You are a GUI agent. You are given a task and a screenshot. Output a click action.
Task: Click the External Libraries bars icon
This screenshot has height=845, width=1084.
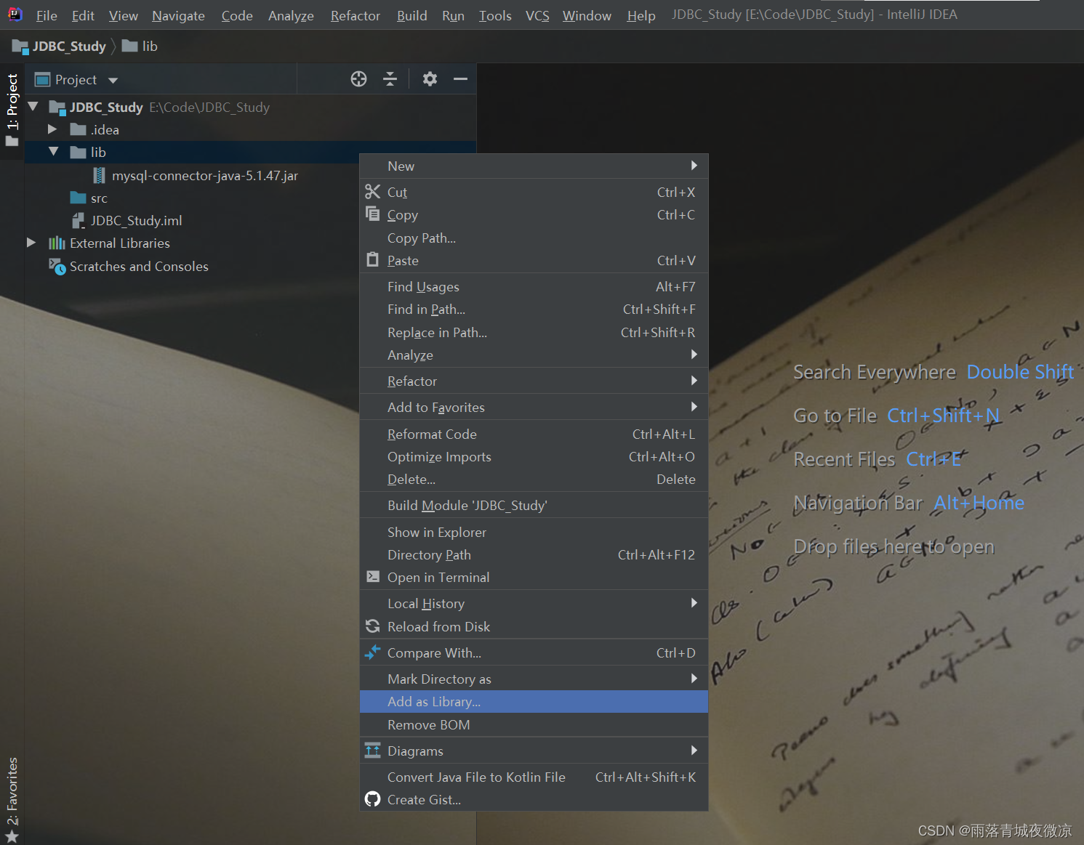tap(57, 243)
